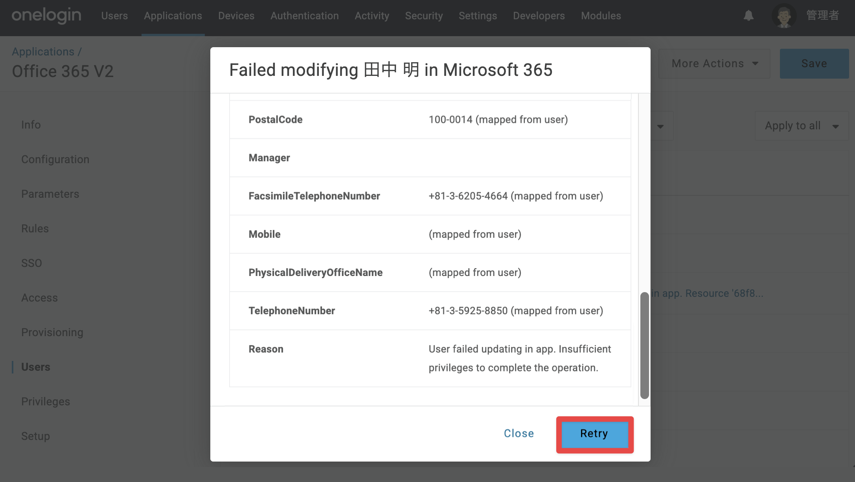The height and width of the screenshot is (482, 855).
Task: Open the Applications top menu
Action: tap(173, 16)
